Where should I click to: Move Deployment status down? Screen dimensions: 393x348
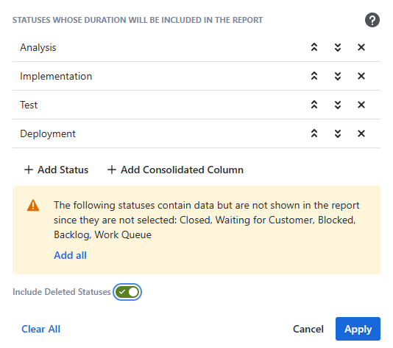pos(338,133)
